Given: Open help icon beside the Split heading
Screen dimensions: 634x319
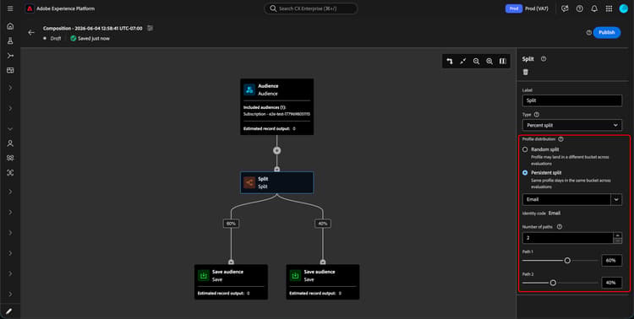Looking at the screenshot, I should tap(544, 58).
